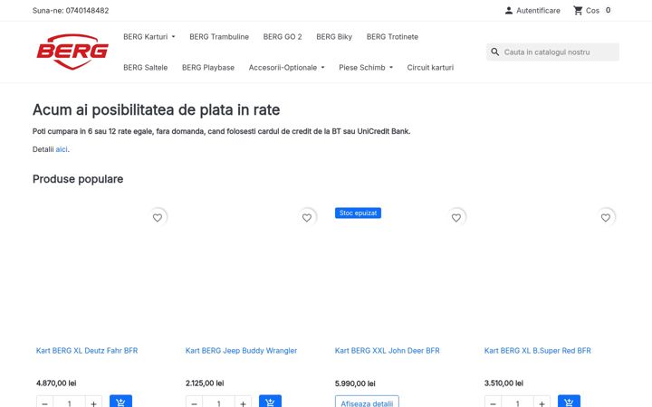Go to BERG Biky category
Image resolution: width=652 pixels, height=407 pixels.
[x=334, y=36]
